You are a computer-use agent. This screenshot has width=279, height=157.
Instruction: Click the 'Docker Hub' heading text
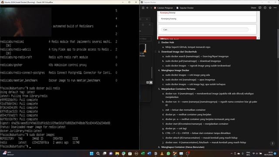pos(167,42)
